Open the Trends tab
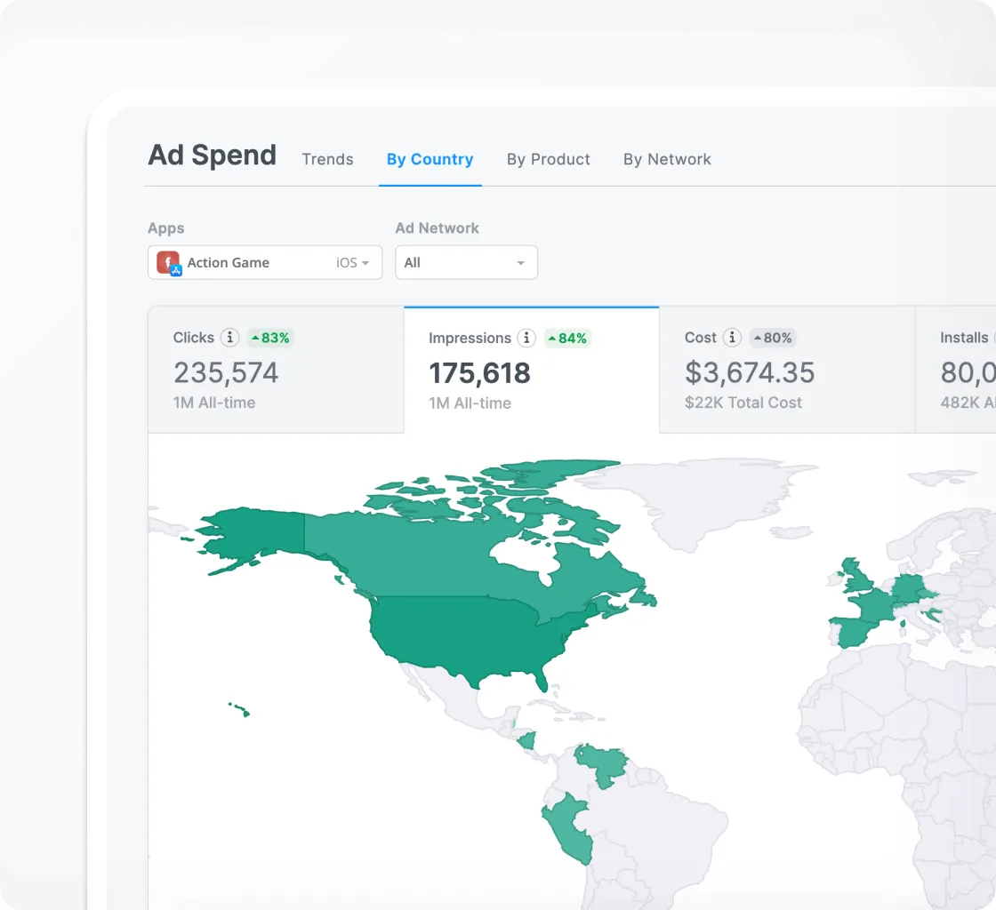 tap(327, 159)
